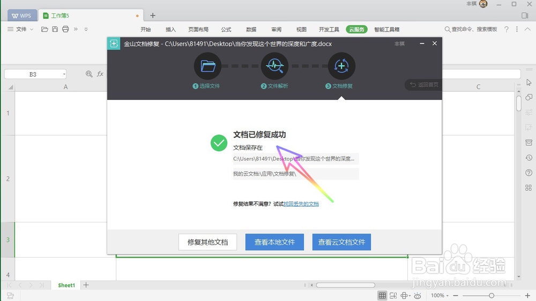Image resolution: width=536 pixels, height=301 pixels.
Task: Click the zoom out minus button
Action: coord(456,296)
